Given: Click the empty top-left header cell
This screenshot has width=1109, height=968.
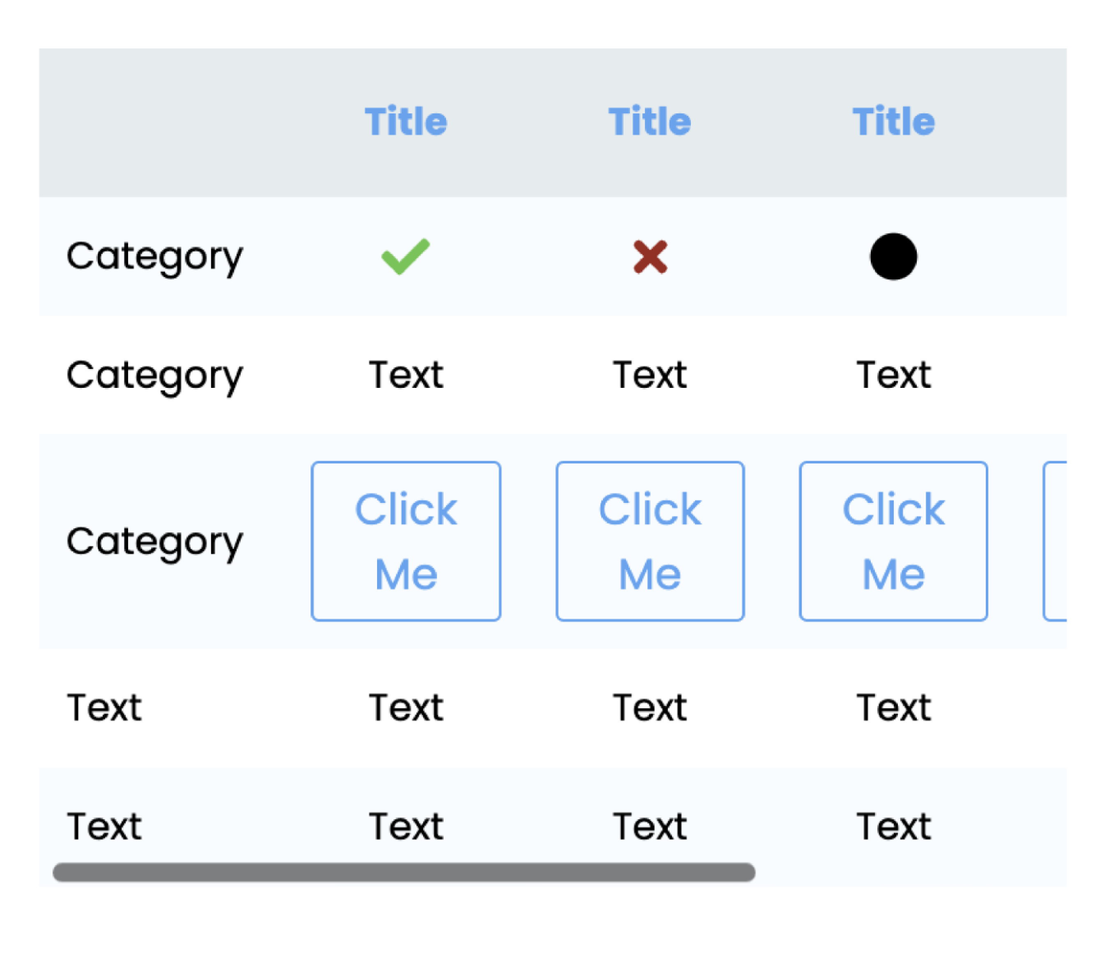Looking at the screenshot, I should [x=162, y=122].
